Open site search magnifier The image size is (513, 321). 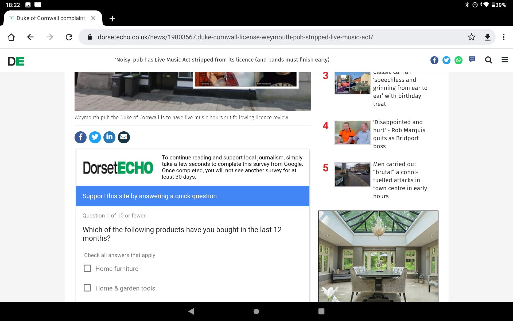click(x=488, y=60)
